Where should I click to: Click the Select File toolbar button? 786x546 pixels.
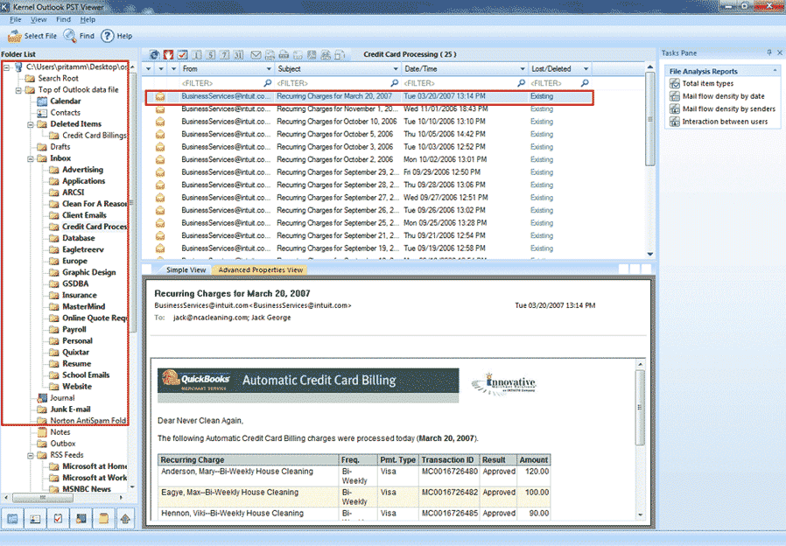click(32, 36)
